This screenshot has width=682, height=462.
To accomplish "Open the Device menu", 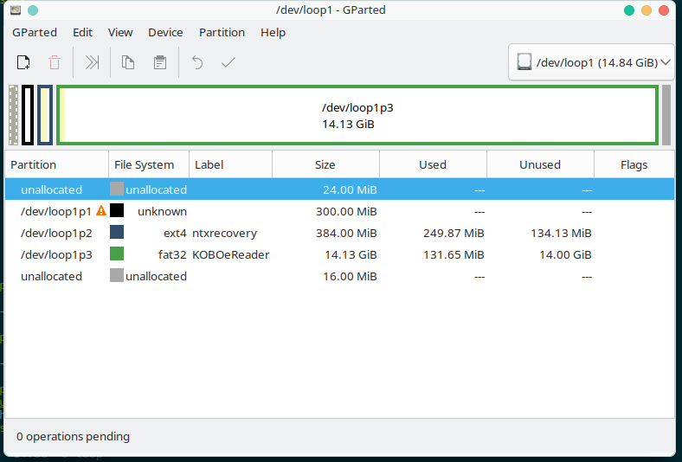I will 165,32.
